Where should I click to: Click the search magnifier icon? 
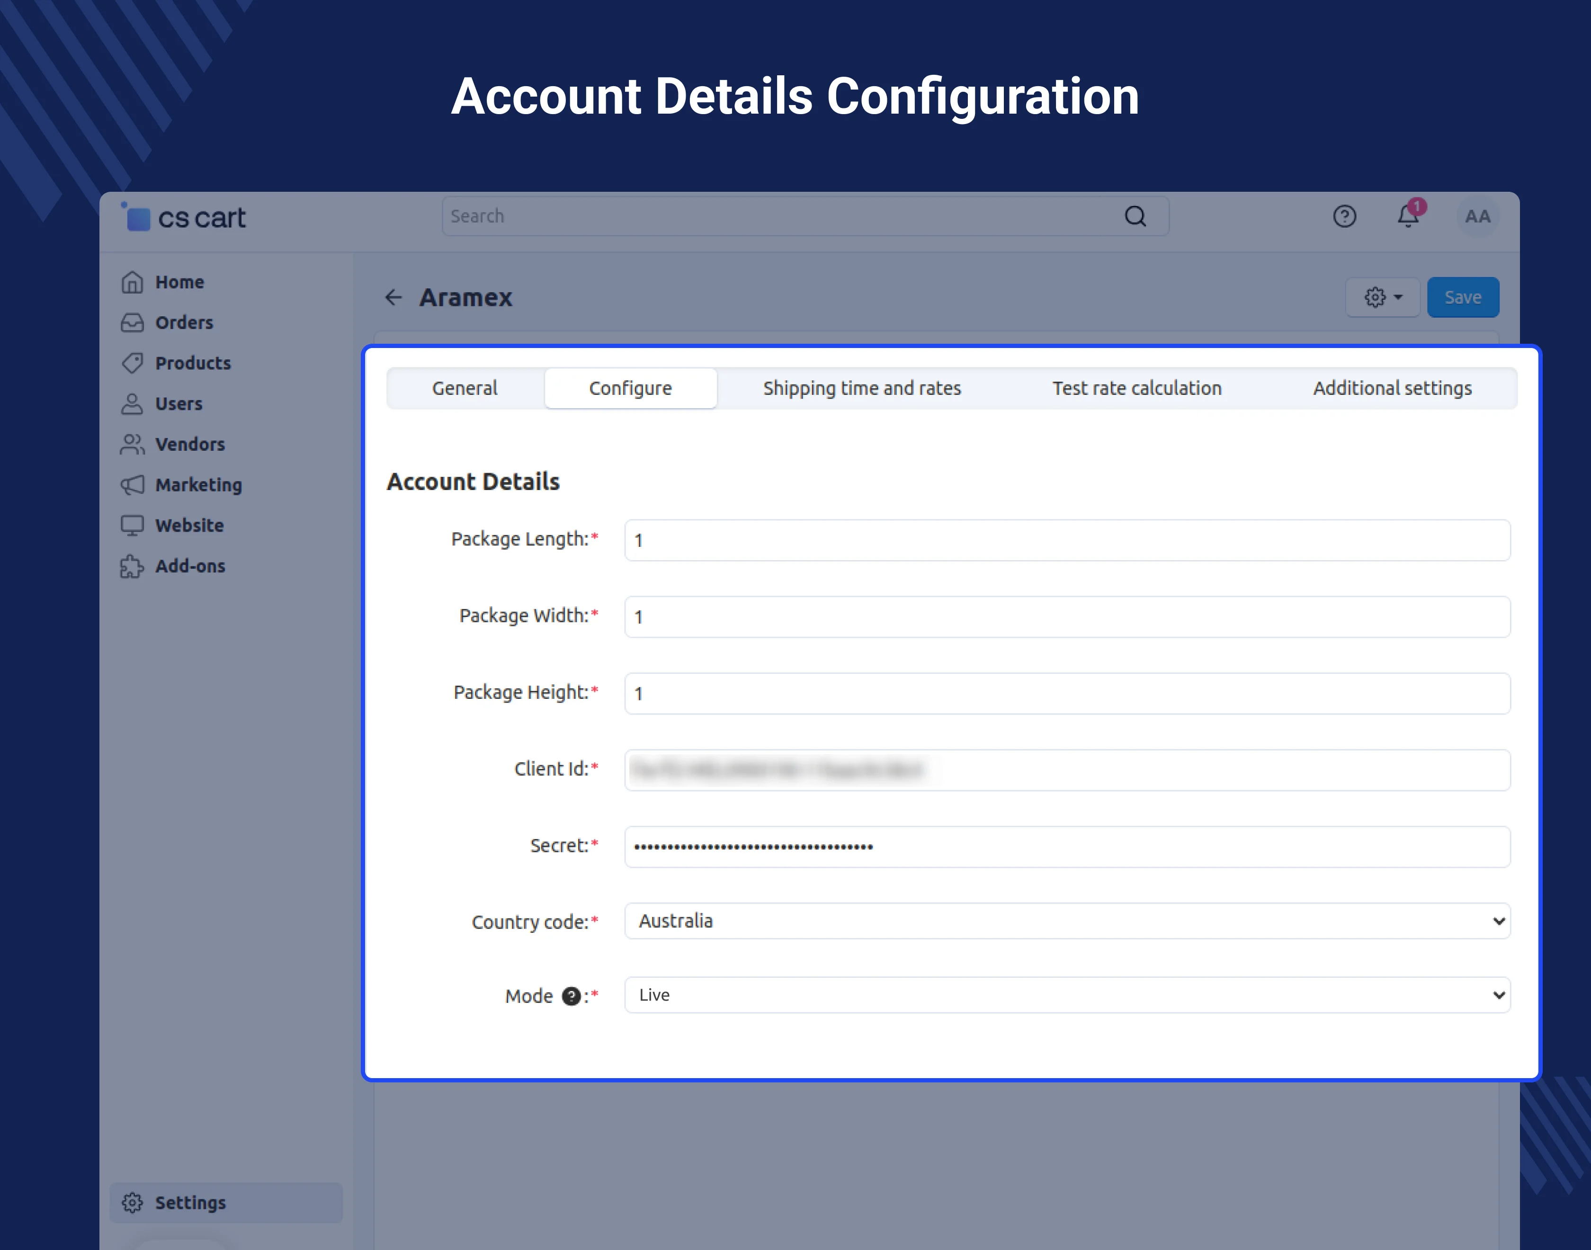(1135, 216)
